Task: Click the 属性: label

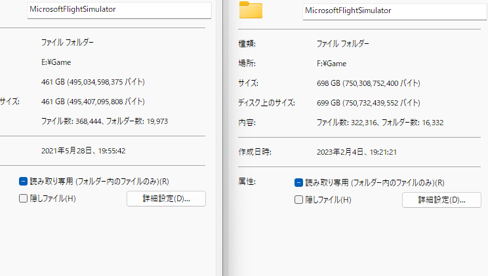Action: (x=247, y=182)
